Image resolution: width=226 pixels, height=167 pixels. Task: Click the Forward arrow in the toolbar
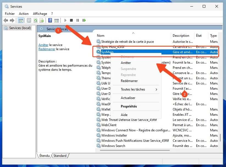(x=12, y=20)
